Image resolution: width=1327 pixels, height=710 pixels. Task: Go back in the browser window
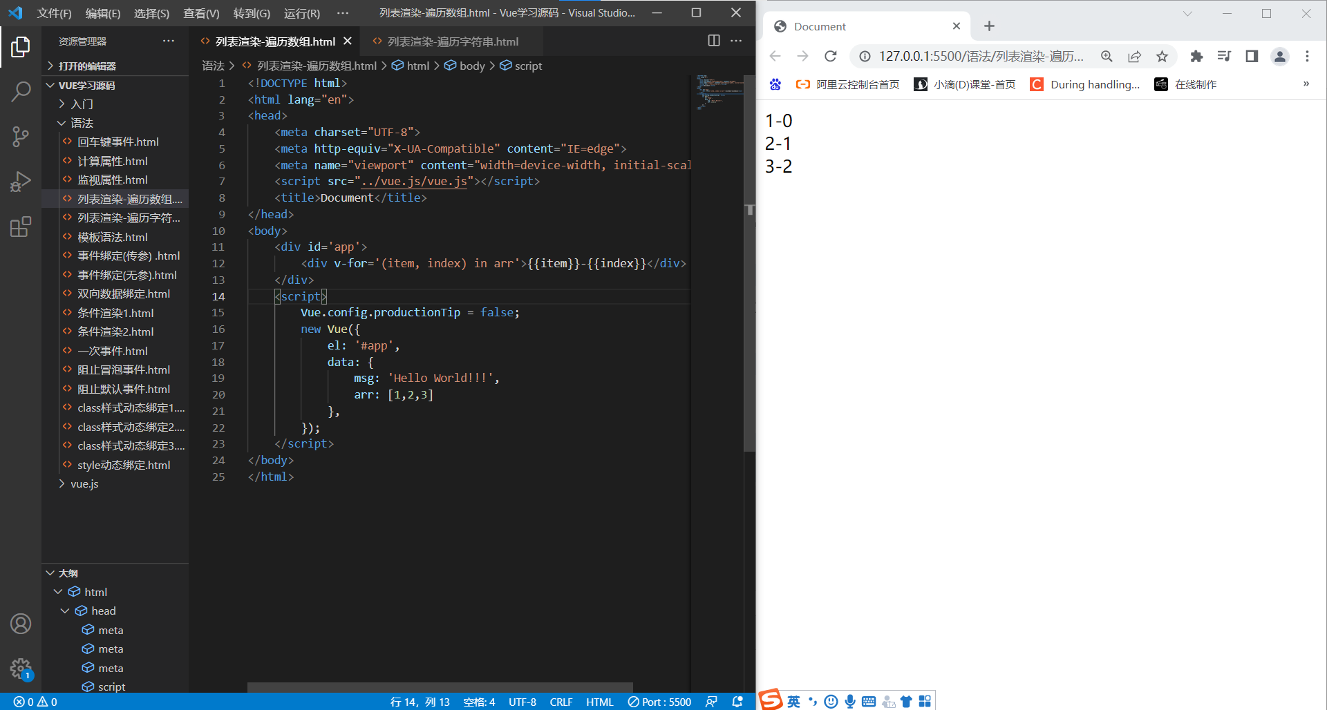775,56
